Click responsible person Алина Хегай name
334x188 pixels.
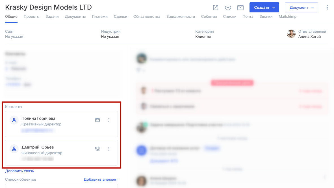pos(309,37)
